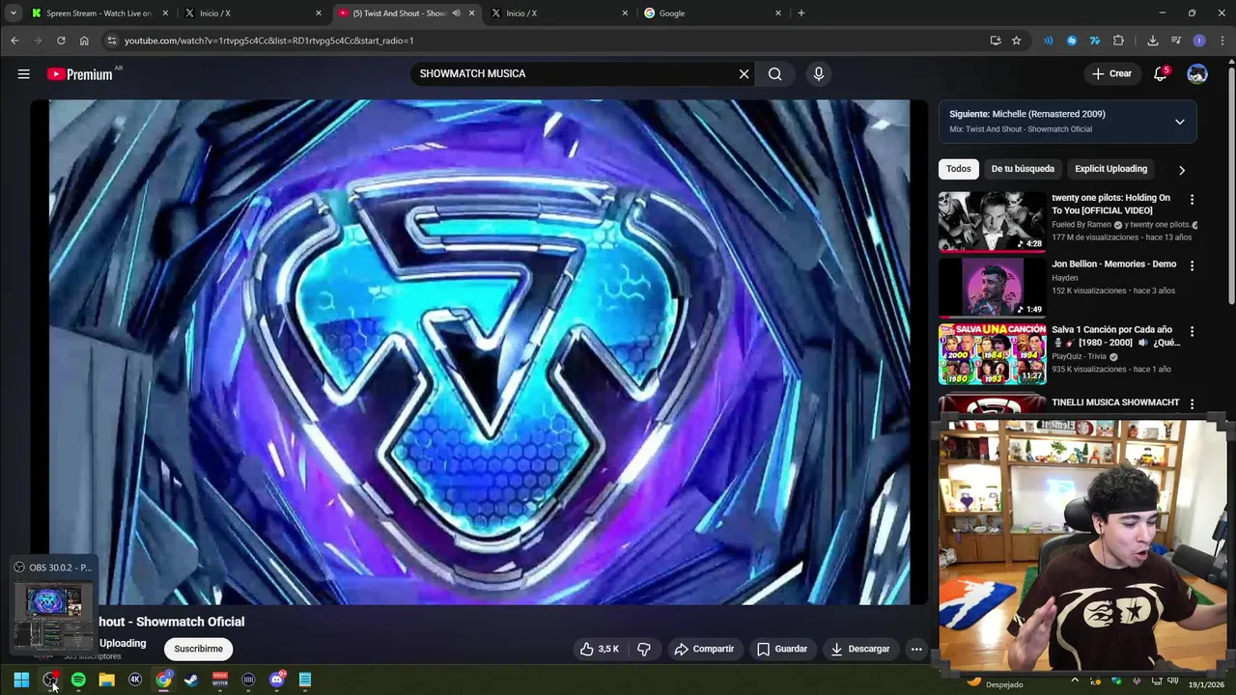Viewport: 1236px width, 695px height.
Task: Save video with Guardar button
Action: click(x=782, y=649)
